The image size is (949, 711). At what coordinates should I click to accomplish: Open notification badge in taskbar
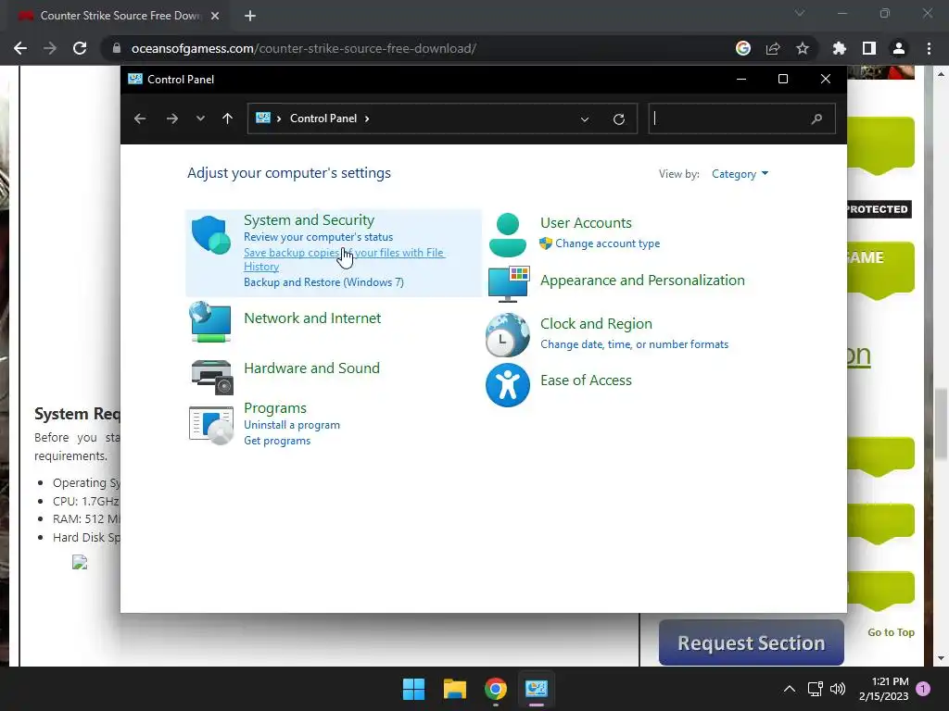click(x=923, y=689)
